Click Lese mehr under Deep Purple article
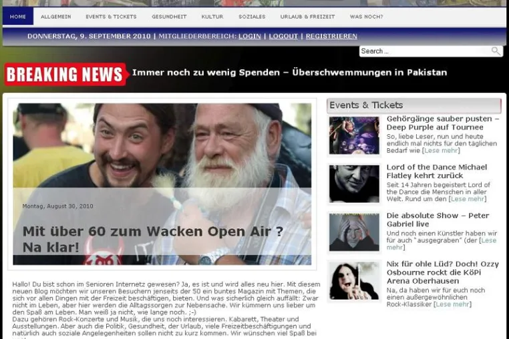The width and height of the screenshot is (509, 339). coord(441,151)
